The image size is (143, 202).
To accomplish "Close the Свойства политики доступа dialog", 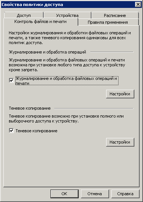I will tap(138, 5).
